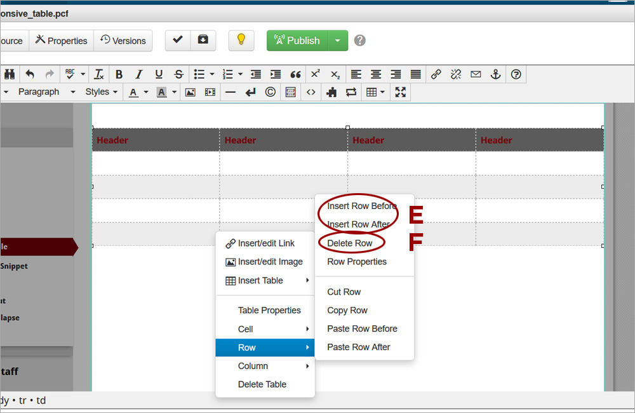Screen dimensions: 635x413
Task: Insert a horizontal line
Action: [x=229, y=91]
